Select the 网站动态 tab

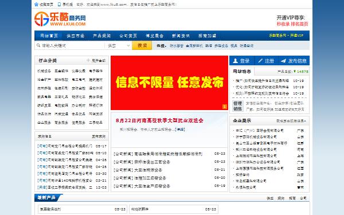242,71
